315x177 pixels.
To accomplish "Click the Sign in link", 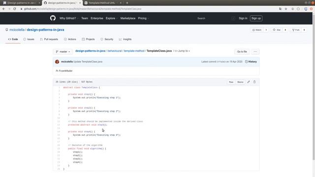I will [243, 18].
